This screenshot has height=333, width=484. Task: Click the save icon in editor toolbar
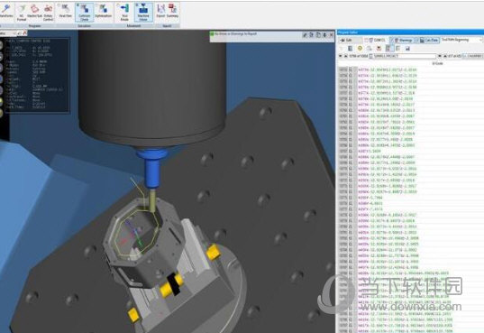407,48
